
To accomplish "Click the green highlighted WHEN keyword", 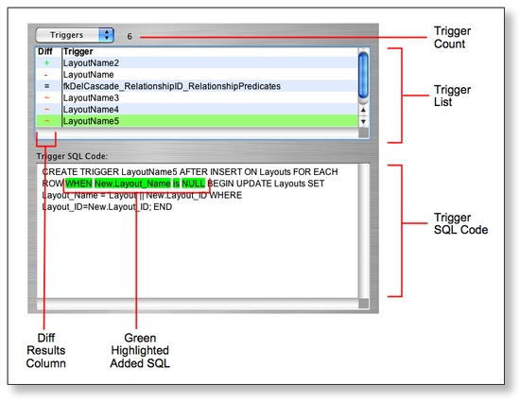I will (78, 184).
